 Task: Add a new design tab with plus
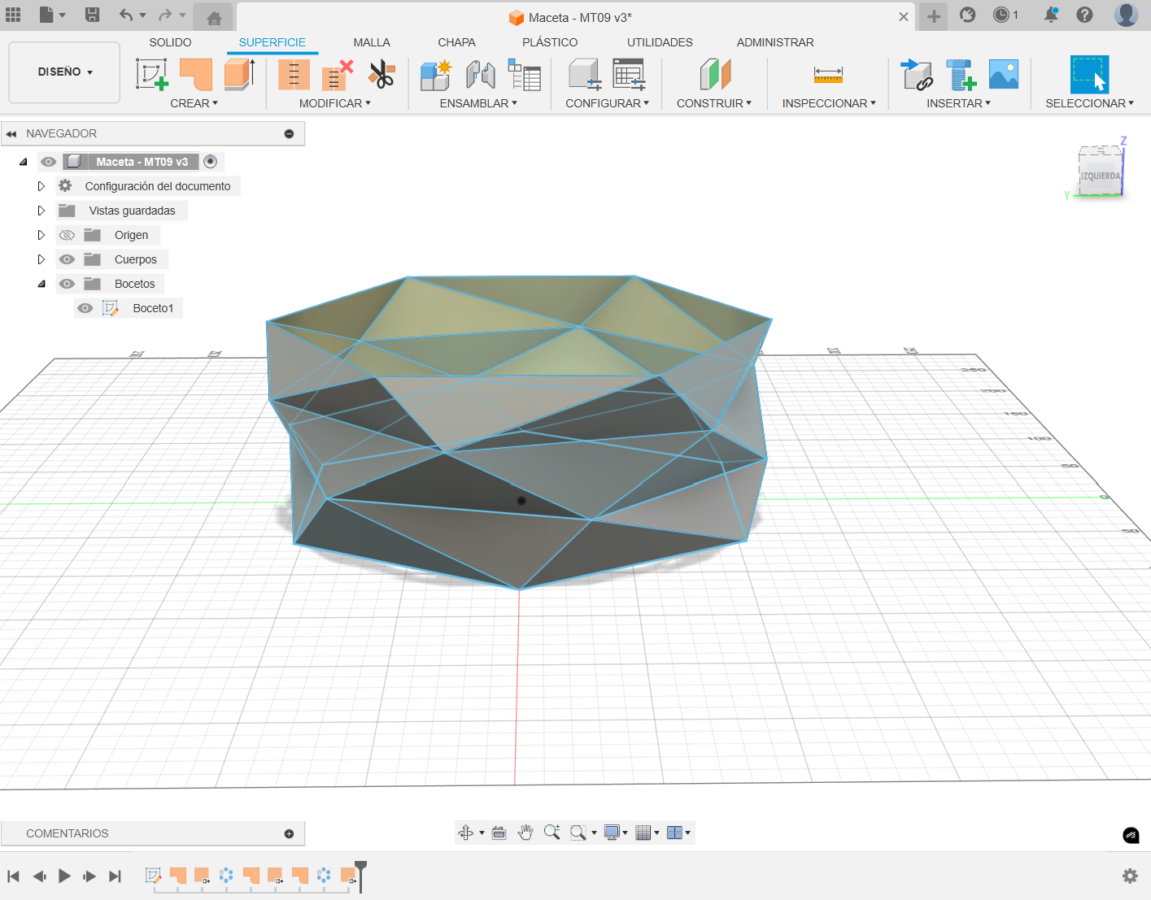pos(934,16)
